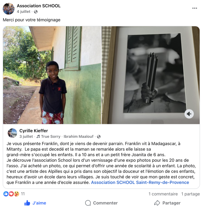Open Cyrille Kieffer's profile avatar
The height and width of the screenshot is (209, 203).
[12, 133]
